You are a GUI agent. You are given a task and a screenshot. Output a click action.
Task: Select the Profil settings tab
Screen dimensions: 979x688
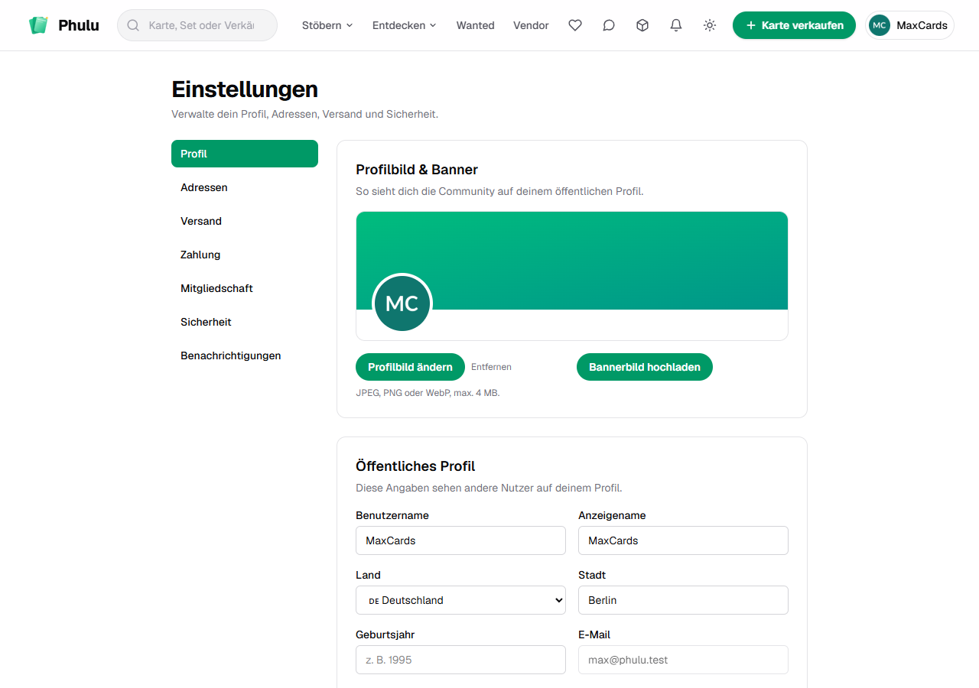pos(245,154)
